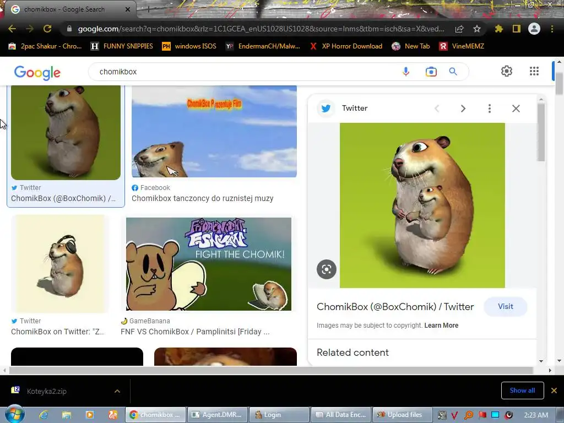This screenshot has height=423, width=564.
Task: Select the chomikbox - Google Search tab
Action: click(68, 9)
